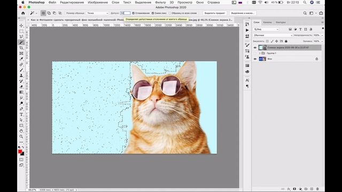Select the Rectangular Marquee tool
This screenshot has height=192, width=342.
tap(21, 31)
